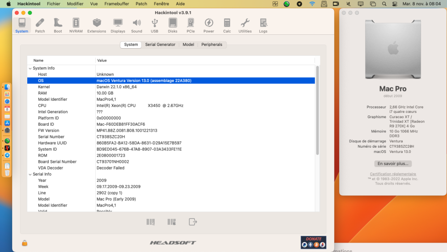This screenshot has width=447, height=252.
Task: Toggle the orange lock icon
Action: 25,243
